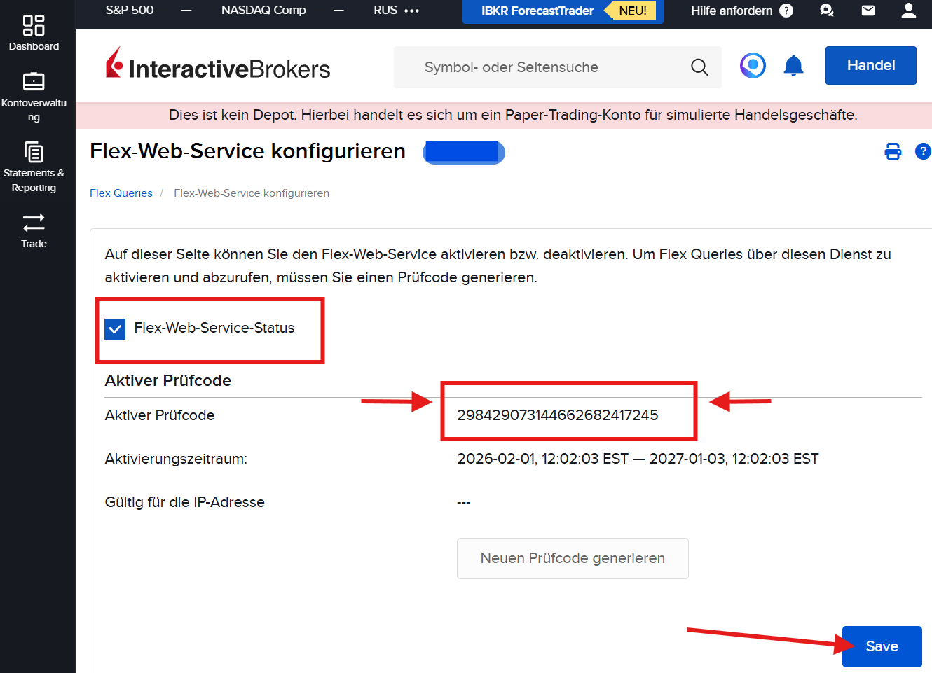This screenshot has width=932, height=673.
Task: Open IBKR ForecastTrader from the top bar
Action: pyautogui.click(x=537, y=11)
